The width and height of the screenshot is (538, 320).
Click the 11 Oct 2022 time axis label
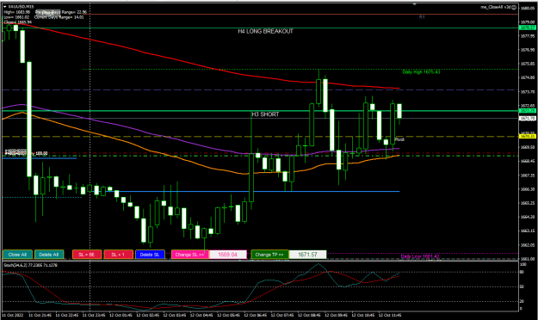click(x=13, y=315)
